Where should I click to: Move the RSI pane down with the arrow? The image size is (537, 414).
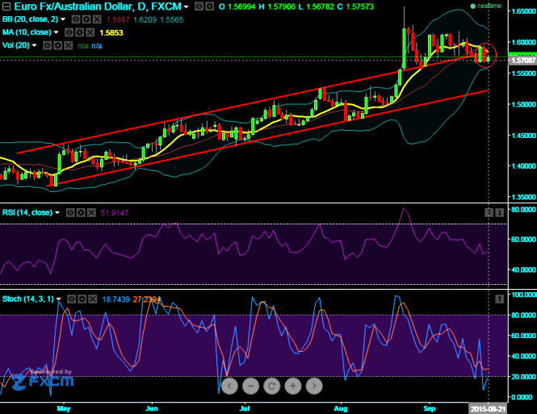(x=500, y=212)
